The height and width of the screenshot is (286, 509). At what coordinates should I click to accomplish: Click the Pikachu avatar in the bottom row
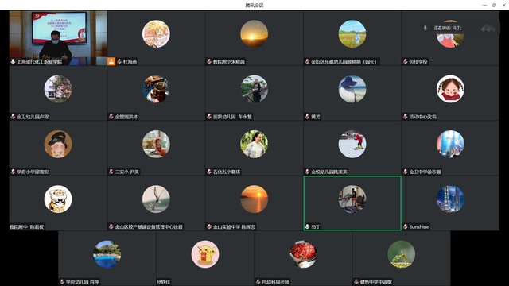coord(205,254)
